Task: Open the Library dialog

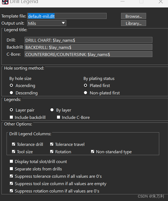Action: coord(133,23)
